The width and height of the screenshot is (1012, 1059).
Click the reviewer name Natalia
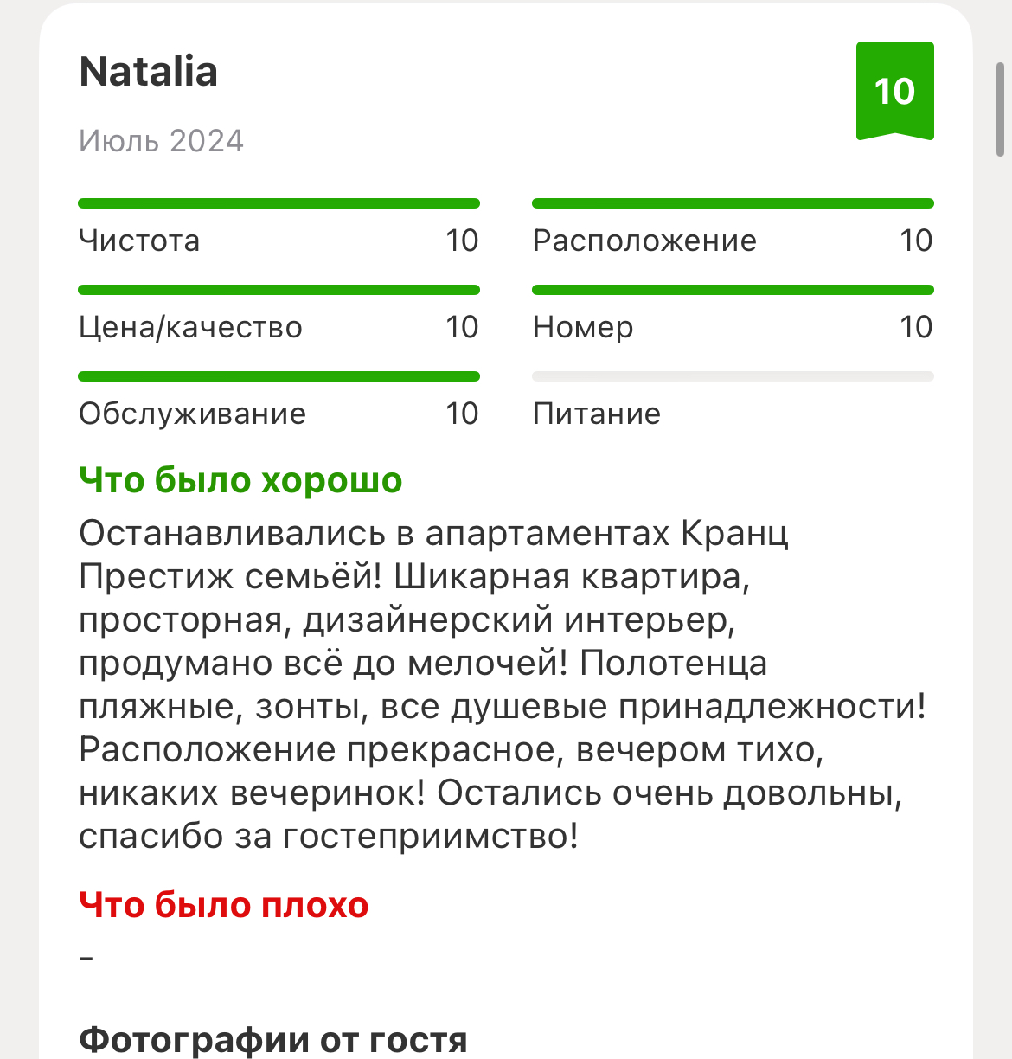tap(148, 72)
